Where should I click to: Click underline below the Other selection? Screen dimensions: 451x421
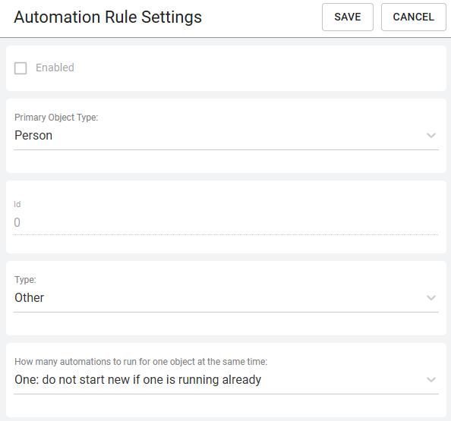pos(226,312)
